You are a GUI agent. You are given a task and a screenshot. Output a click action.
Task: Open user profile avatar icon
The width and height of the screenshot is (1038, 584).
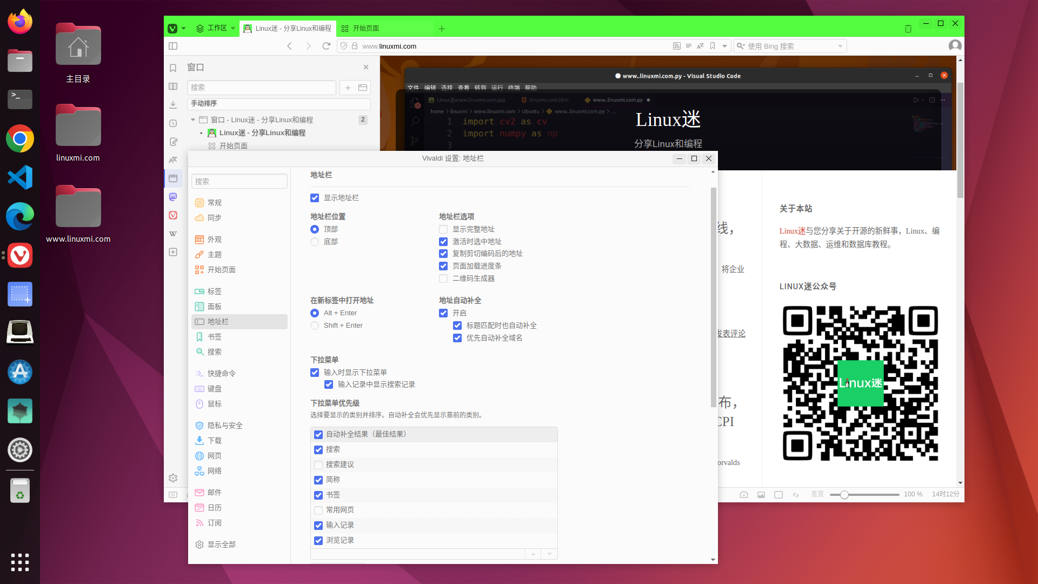point(955,45)
